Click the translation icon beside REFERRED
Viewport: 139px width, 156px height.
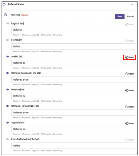5,15
